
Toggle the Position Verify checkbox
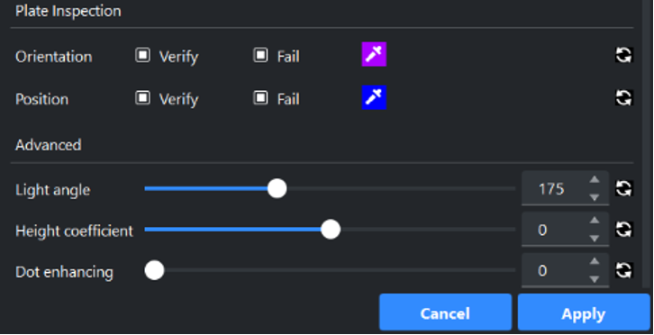coord(142,98)
